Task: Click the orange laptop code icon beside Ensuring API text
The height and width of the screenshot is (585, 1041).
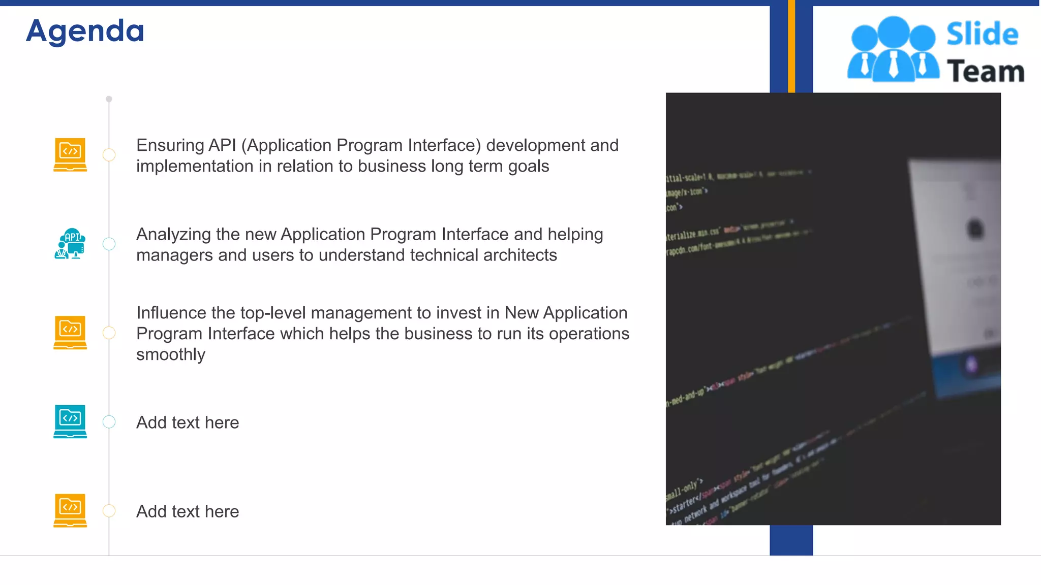Action: click(x=70, y=154)
